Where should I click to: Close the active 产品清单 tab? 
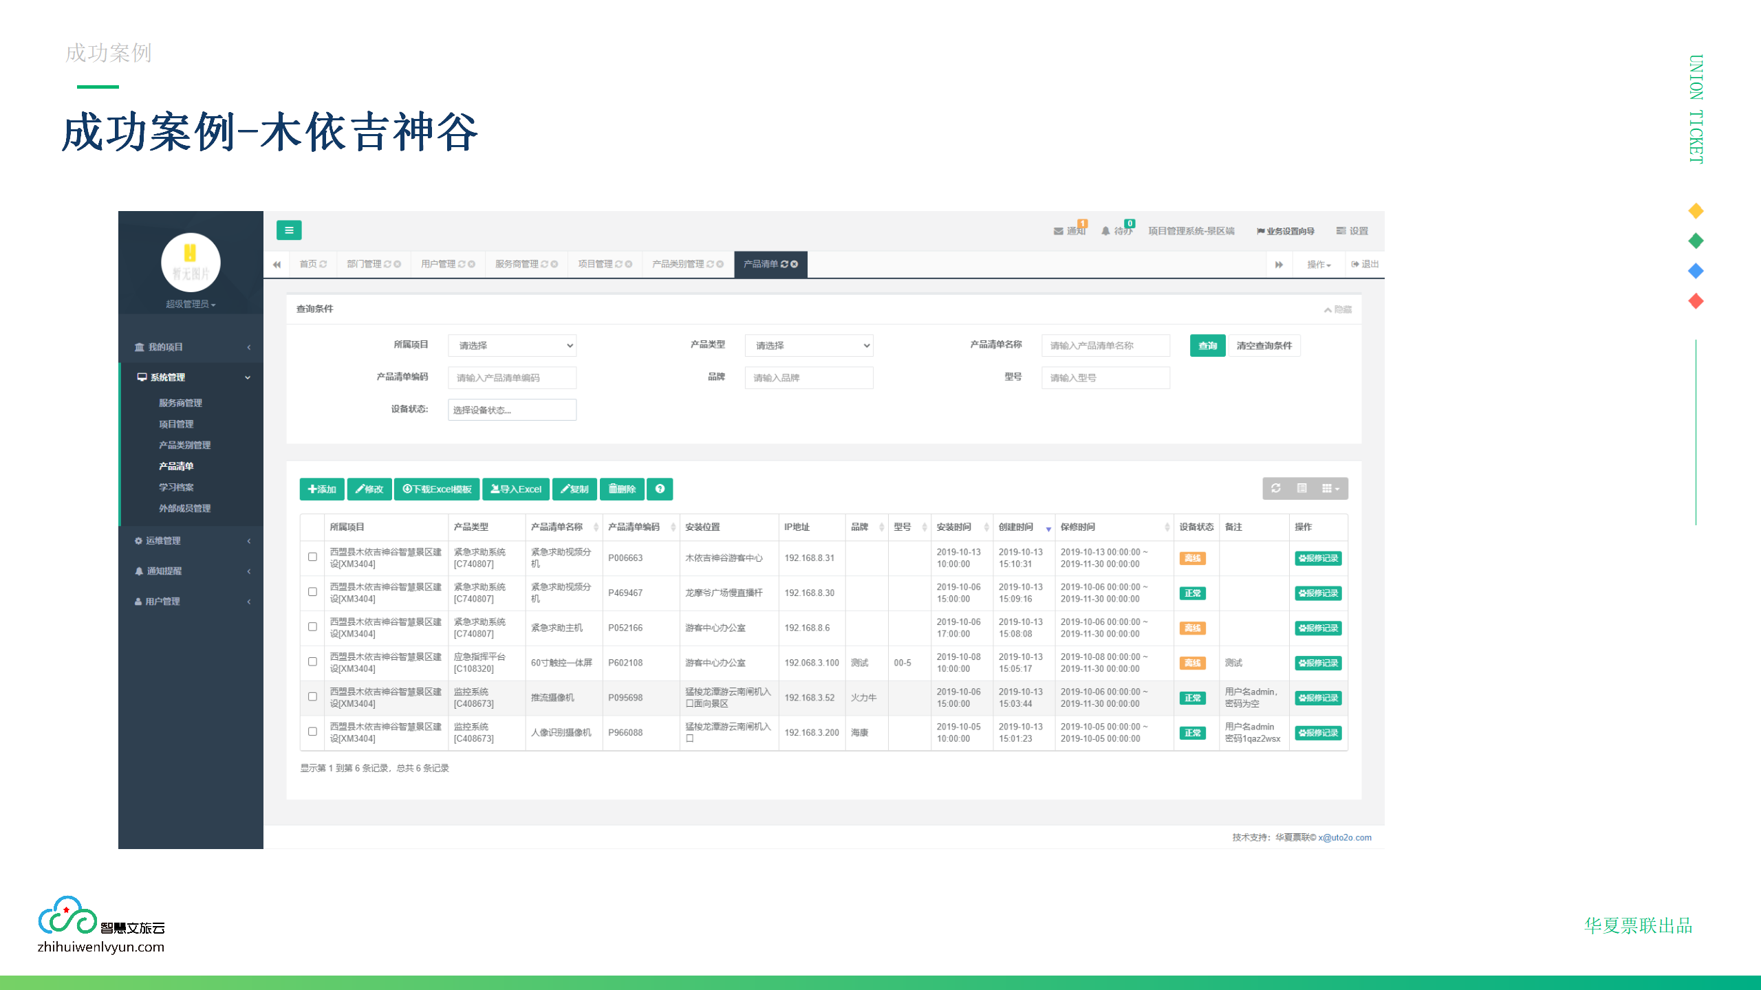794,264
